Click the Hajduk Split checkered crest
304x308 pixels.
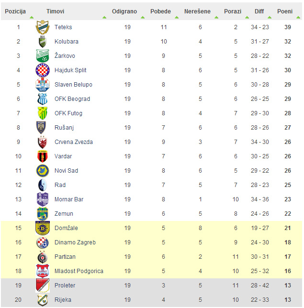[x=43, y=70]
